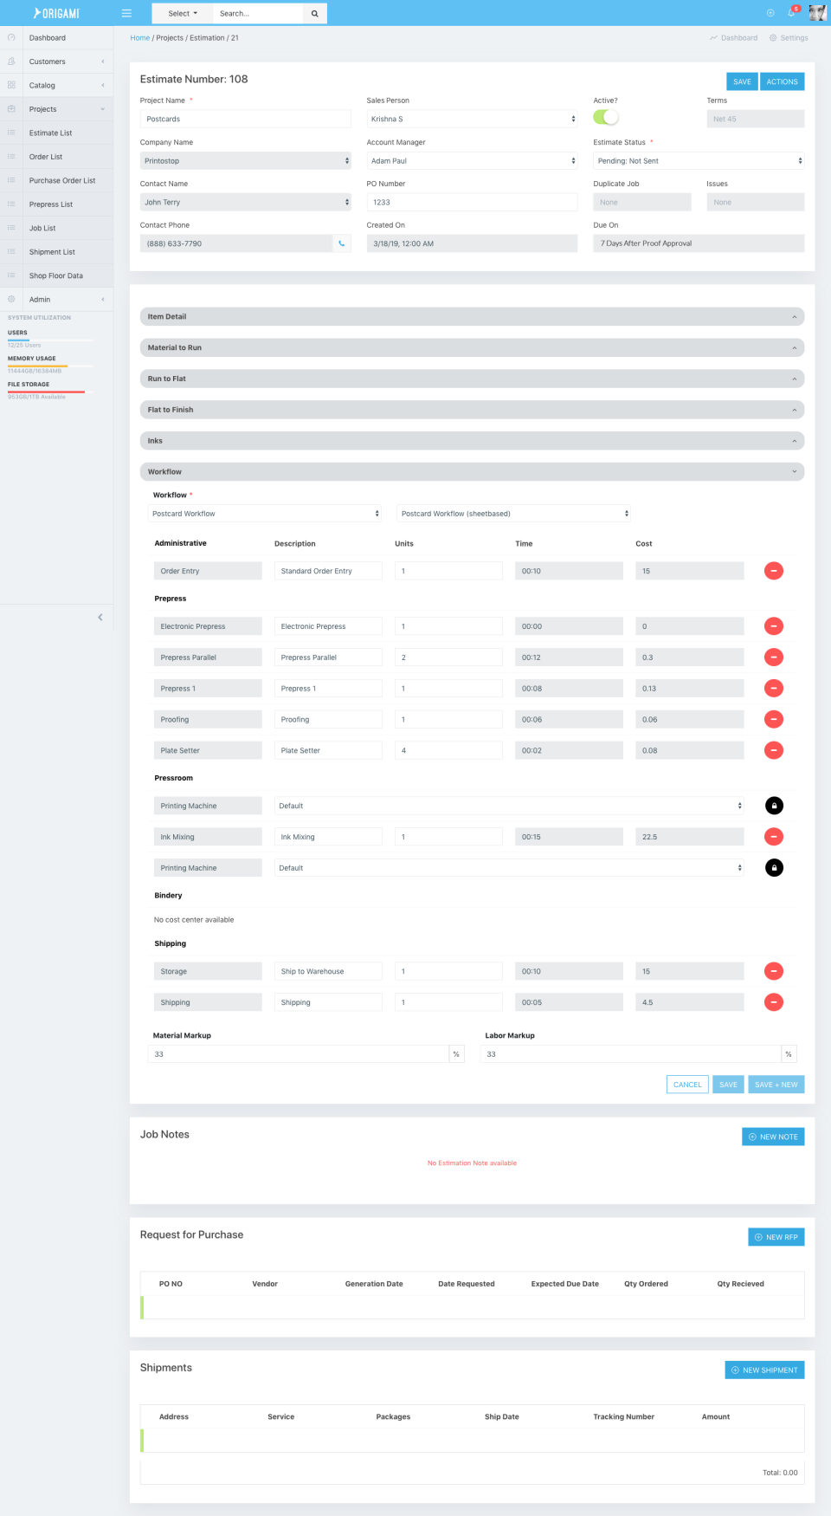Viewport: 831px width, 1516px height.
Task: Expand the Flat to Finish section
Action: click(472, 410)
